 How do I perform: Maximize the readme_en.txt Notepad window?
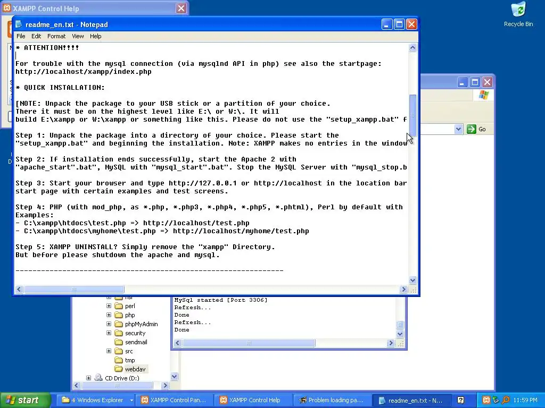click(x=399, y=24)
